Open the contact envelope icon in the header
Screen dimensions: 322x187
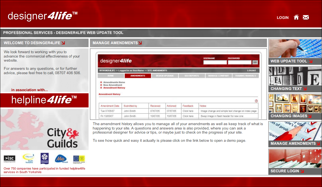coord(306,17)
